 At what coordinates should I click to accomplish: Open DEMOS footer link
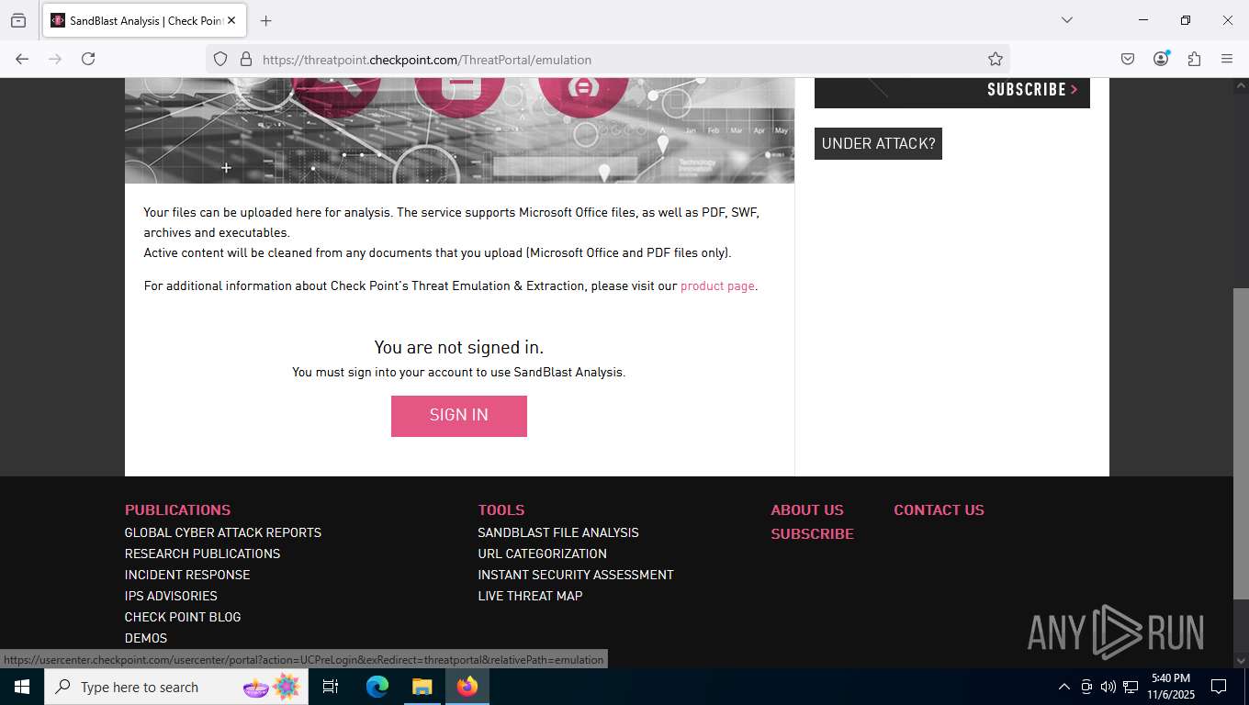pyautogui.click(x=146, y=638)
